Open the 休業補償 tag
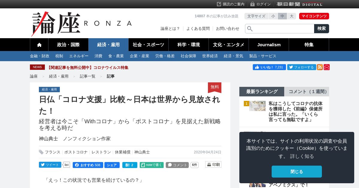 123,152
